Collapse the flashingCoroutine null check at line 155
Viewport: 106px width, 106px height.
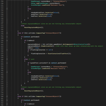pos(7,50)
